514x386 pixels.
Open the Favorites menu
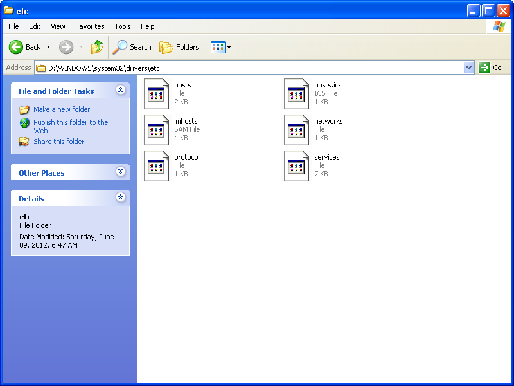(x=89, y=26)
